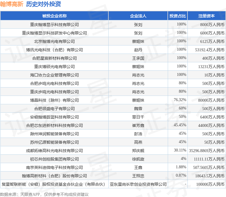Viewport: 226px width, 197px height.
Task: Click the 注册资本 column header
Action: tap(207, 16)
